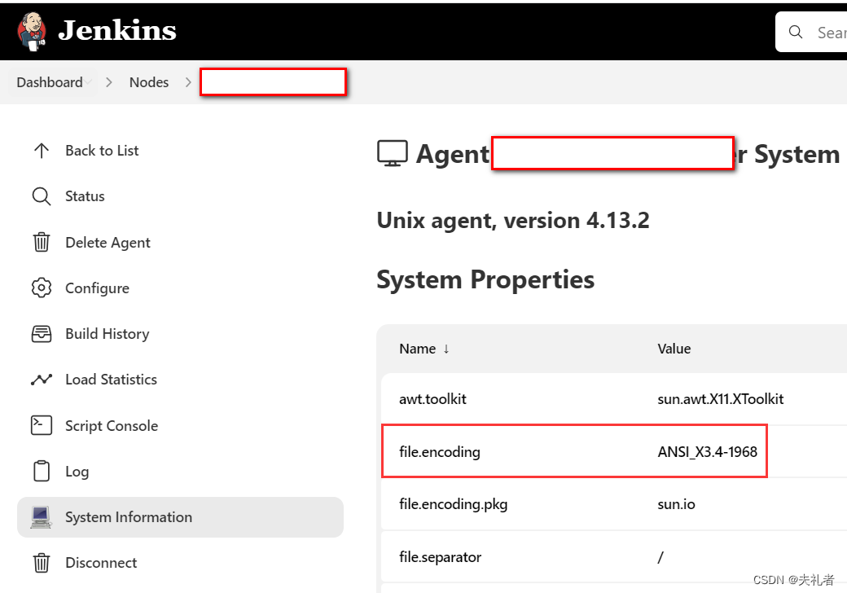Click the Delete Agent trash icon
This screenshot has width=847, height=593.
42,242
